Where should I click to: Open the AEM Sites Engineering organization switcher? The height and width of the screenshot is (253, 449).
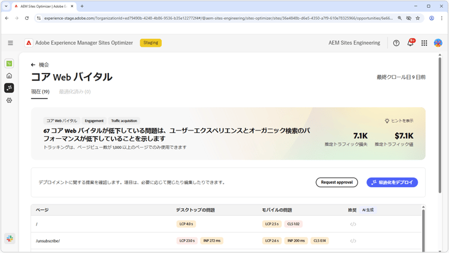pos(354,43)
